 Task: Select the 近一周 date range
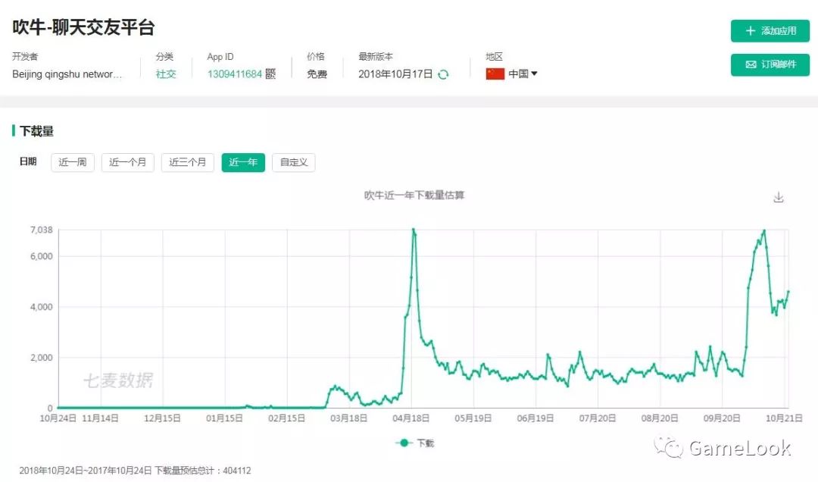tap(73, 162)
